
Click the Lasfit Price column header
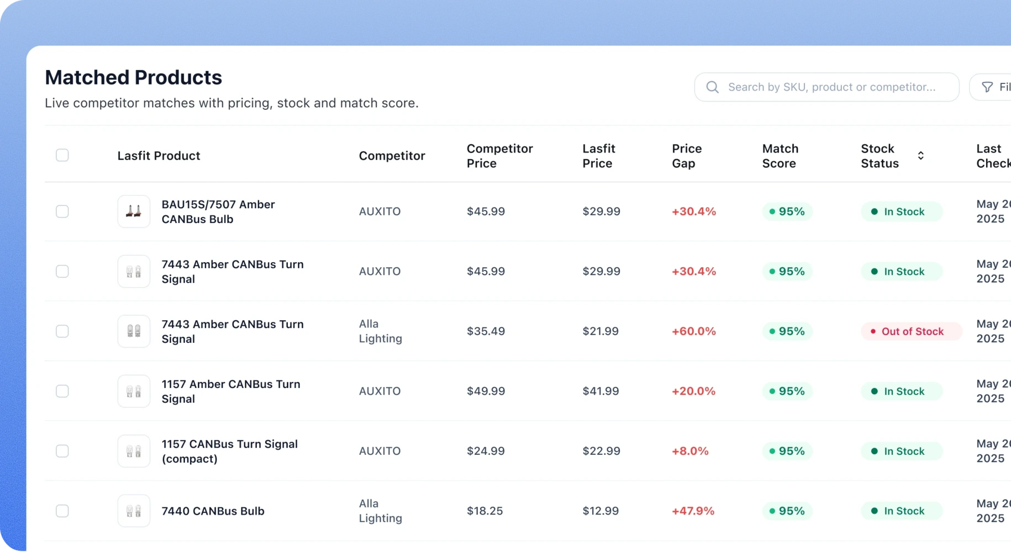[x=598, y=156]
